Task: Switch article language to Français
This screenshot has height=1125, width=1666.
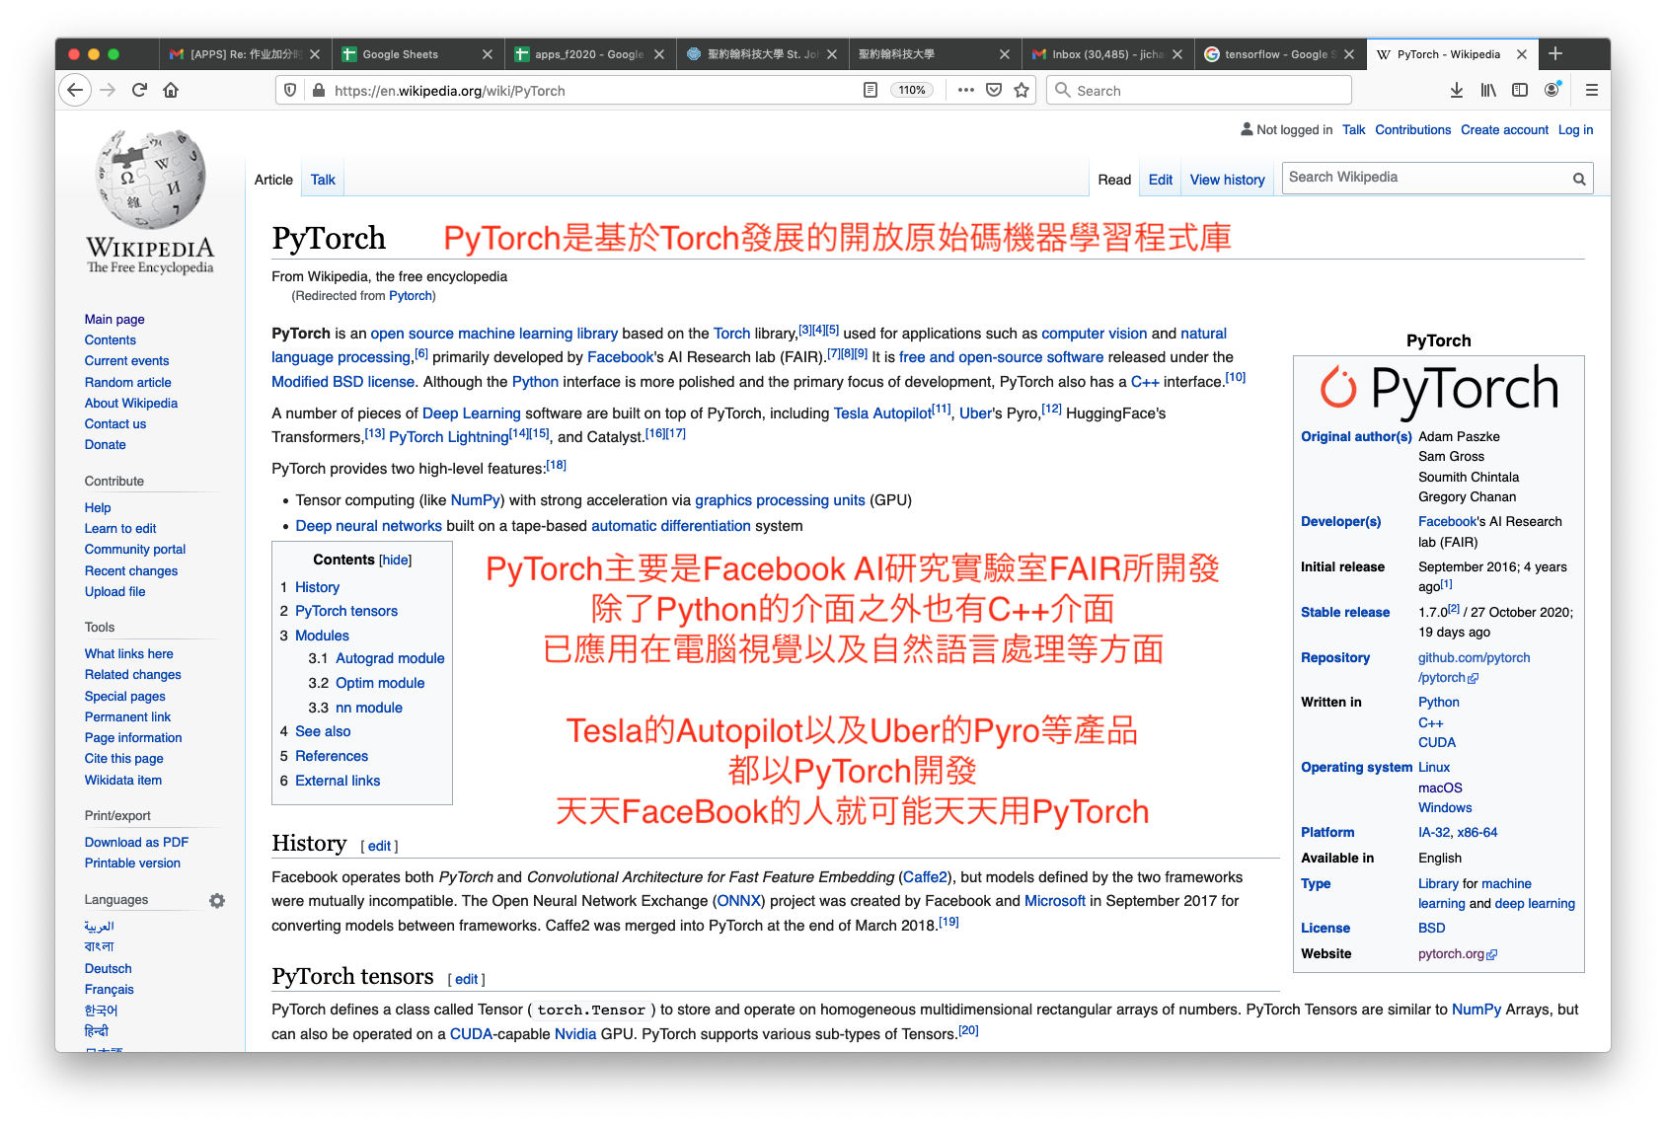Action: [x=109, y=990]
